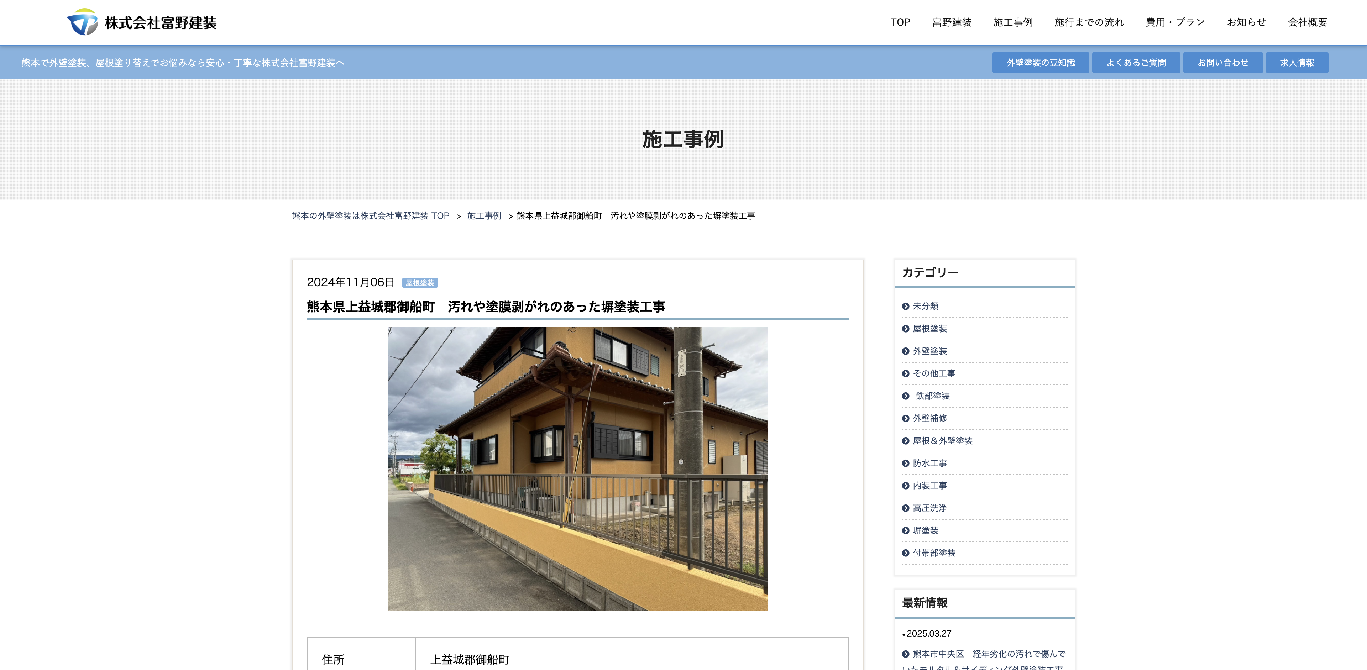Image resolution: width=1367 pixels, height=670 pixels.
Task: Click arrow icon beside 外壁塗装 category
Action: 905,351
